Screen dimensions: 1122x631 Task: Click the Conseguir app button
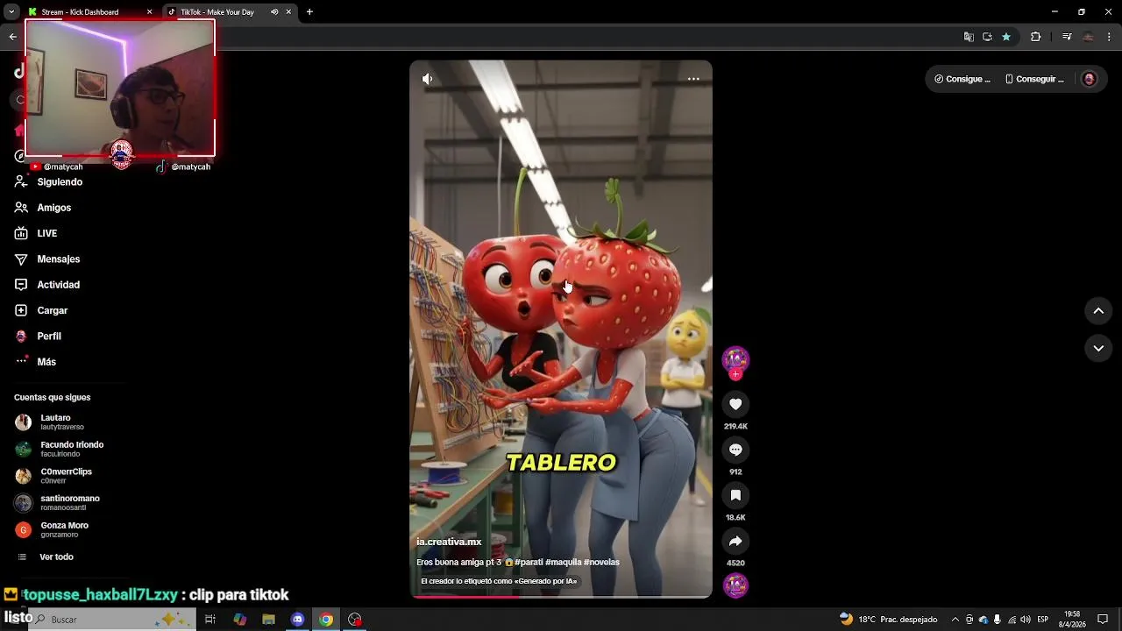[1034, 79]
